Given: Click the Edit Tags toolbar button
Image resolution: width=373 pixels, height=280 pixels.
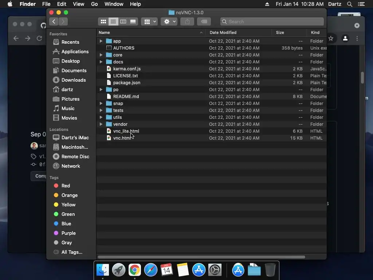Looking at the screenshot, I should pyautogui.click(x=204, y=22).
